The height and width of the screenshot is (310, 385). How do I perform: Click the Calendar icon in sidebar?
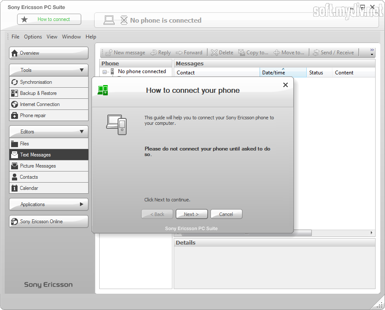[15, 188]
